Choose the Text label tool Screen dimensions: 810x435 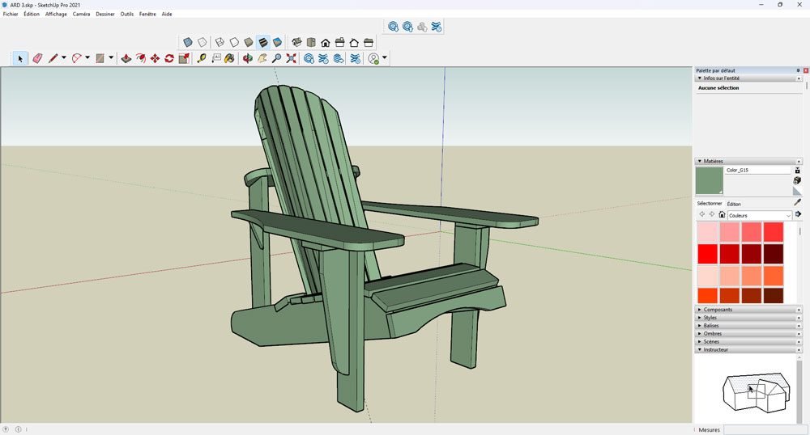click(x=216, y=59)
